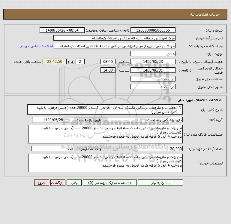Click the پاسخ به نیاز button
Screen dimensions: 231x224
[160, 183]
